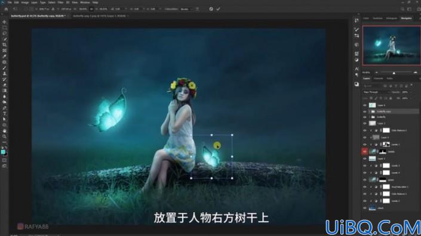This screenshot has height=236, width=421.
Task: Toggle visibility of the butterfly group
Action: 365,117
